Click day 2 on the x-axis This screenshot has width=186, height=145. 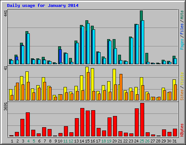17,141
